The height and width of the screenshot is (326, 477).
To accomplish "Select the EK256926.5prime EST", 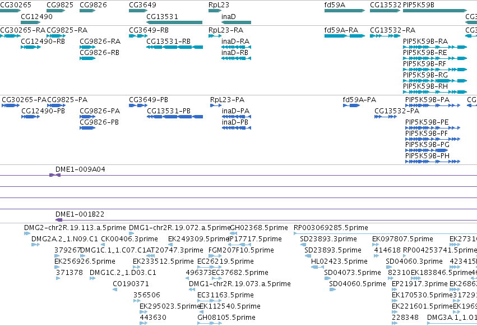I will [57, 267].
